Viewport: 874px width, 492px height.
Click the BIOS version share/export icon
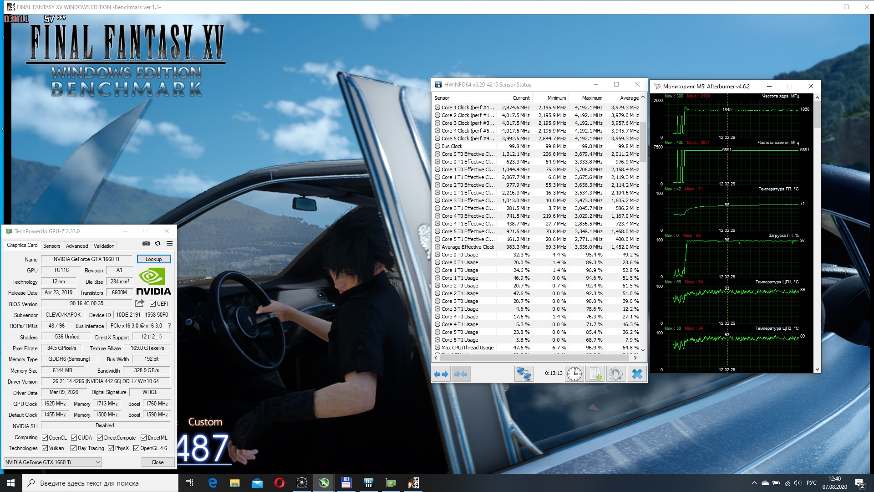[139, 303]
